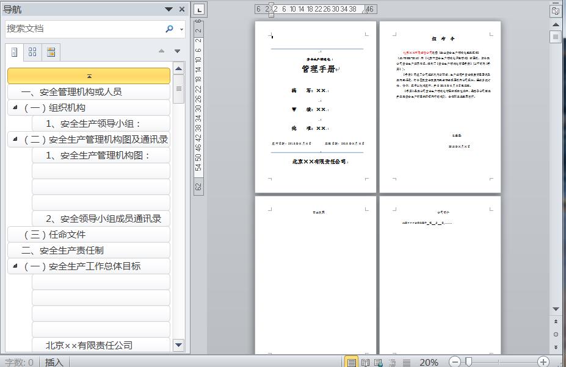Viewport: 566px width, 367px height.
Task: Switch to the page thumbnails browse tab
Action: pyautogui.click(x=32, y=52)
